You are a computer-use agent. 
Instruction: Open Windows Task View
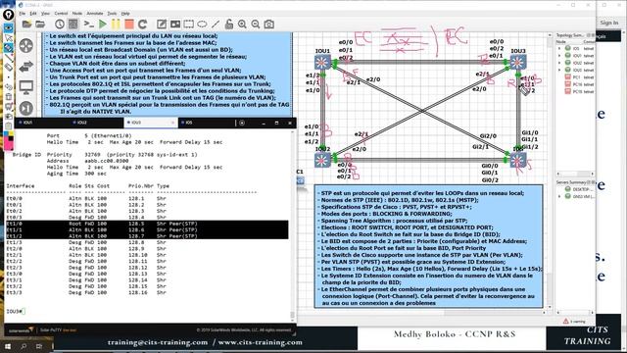coord(39,346)
